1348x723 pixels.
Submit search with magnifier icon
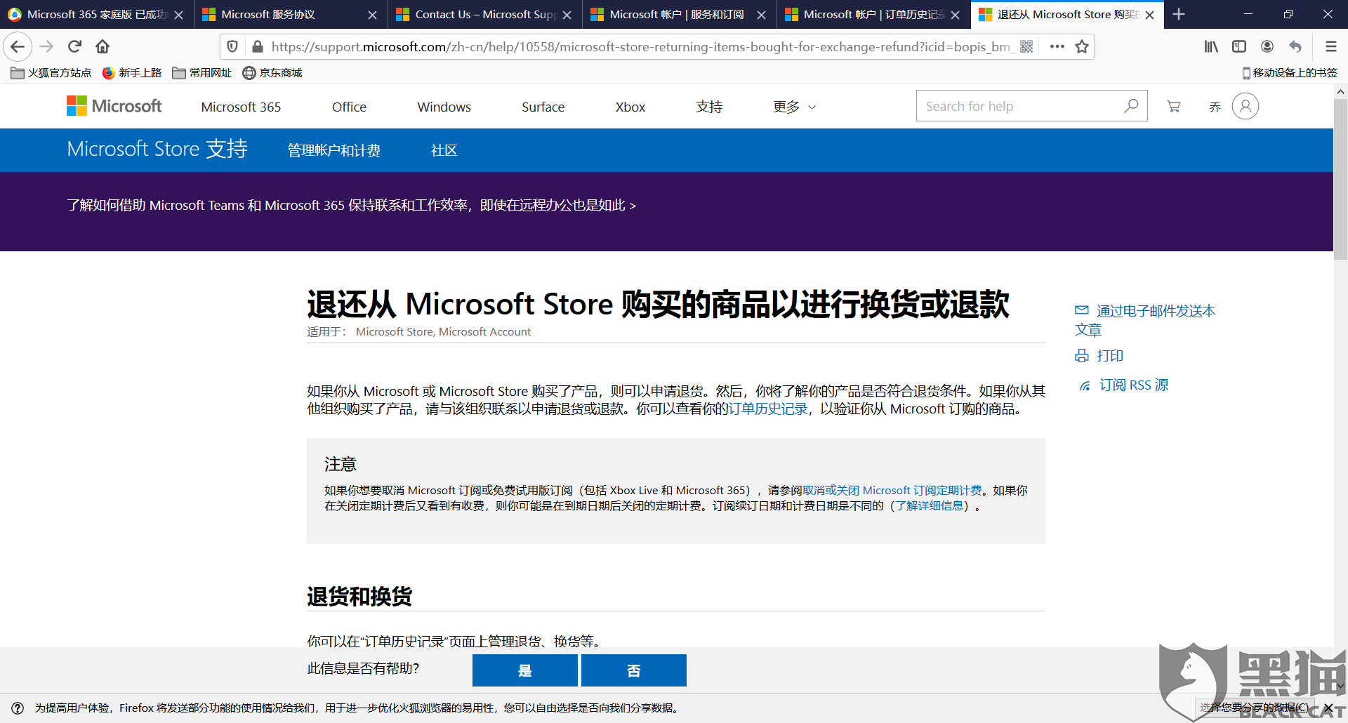1131,106
